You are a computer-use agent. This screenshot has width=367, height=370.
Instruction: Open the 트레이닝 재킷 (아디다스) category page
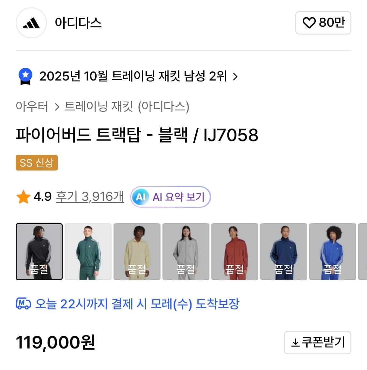click(127, 106)
